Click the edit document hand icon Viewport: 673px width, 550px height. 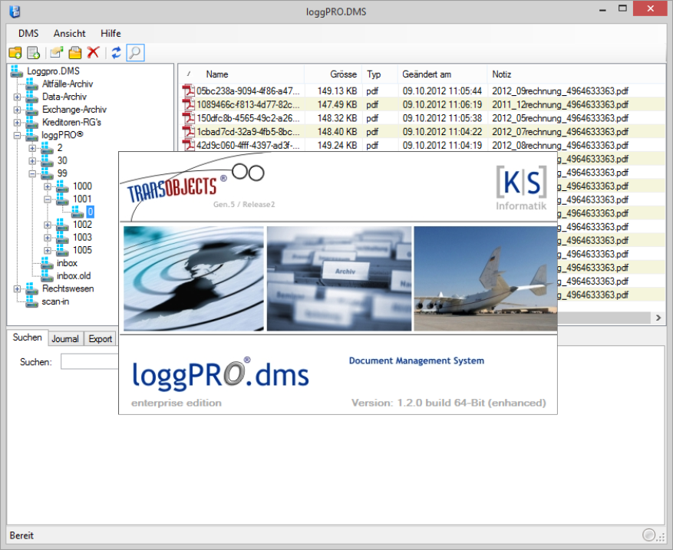pyautogui.click(x=56, y=53)
